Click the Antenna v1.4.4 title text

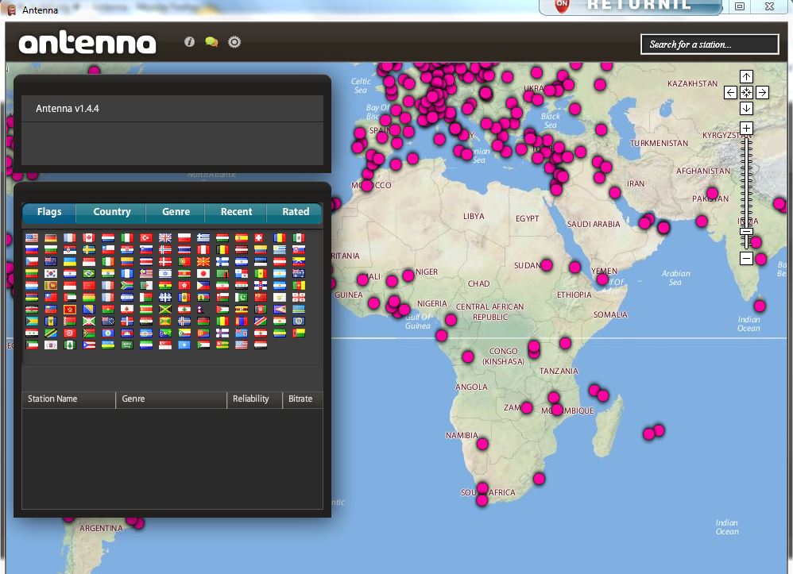coord(68,108)
